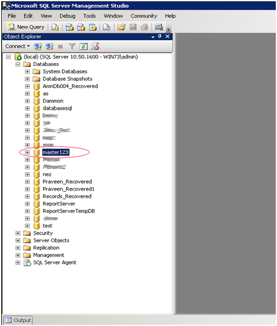Image resolution: width=277 pixels, height=326 pixels.
Task: Click the Open File folder icon
Action: tap(121, 27)
